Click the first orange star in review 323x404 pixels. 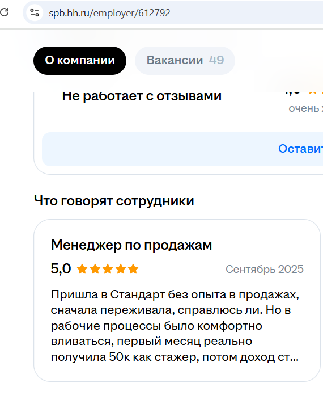point(82,269)
